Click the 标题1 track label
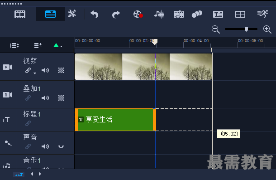The height and width of the screenshot is (180, 276). [x=32, y=114]
